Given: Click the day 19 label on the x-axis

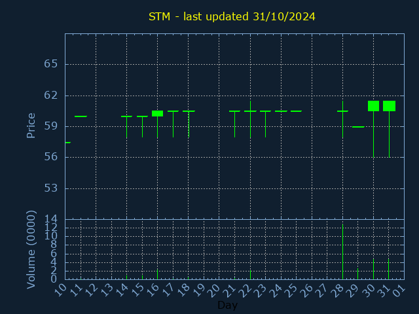Looking at the screenshot, I should click(x=200, y=290).
